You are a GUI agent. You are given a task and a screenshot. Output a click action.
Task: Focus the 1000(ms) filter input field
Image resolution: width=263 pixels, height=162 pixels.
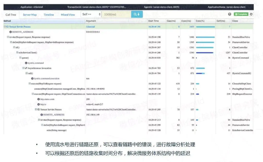pos(116,14)
